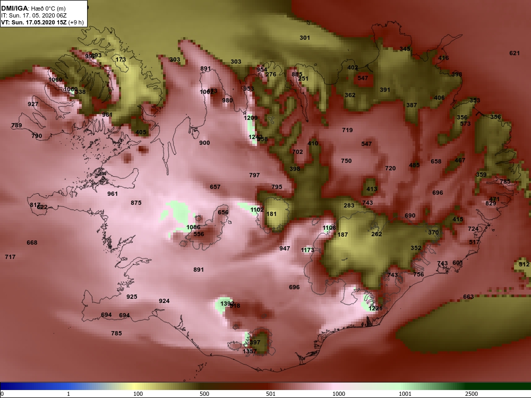This screenshot has width=531, height=398.
Task: Click the map value 875
Action: (136, 202)
